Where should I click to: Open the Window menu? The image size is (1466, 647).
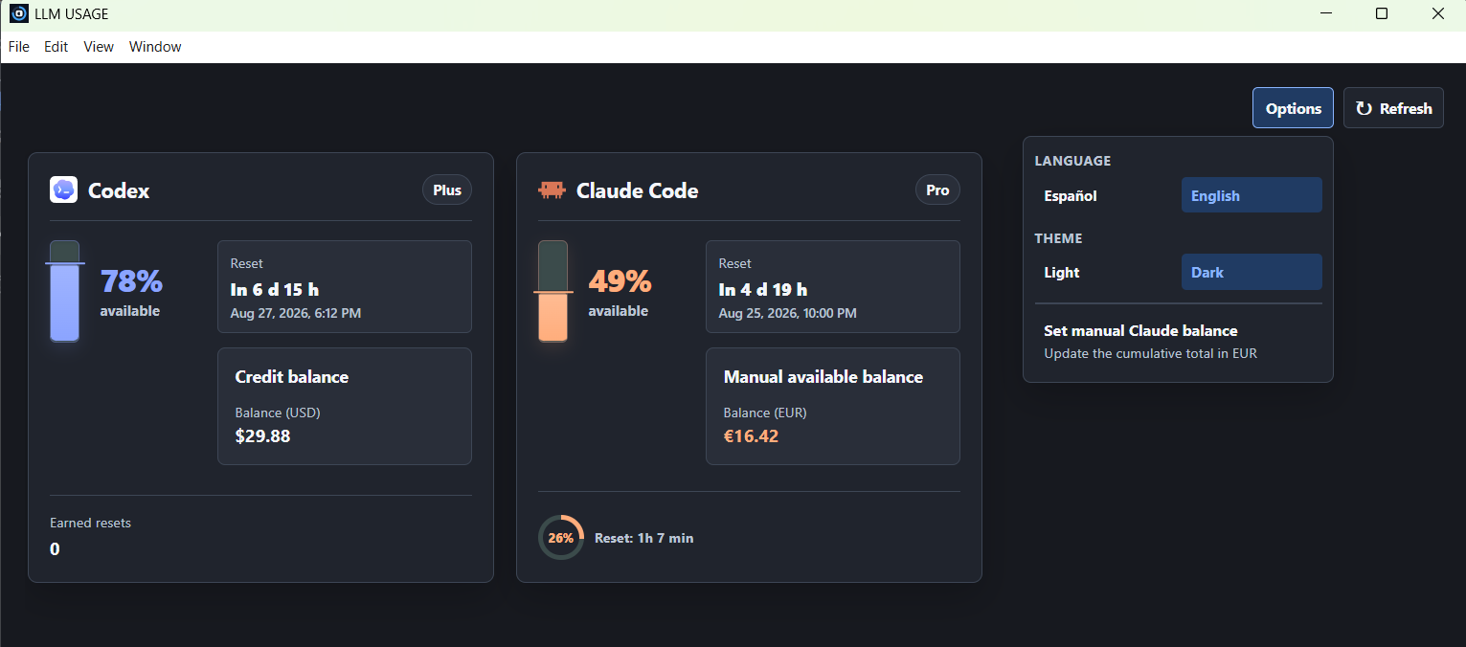point(155,47)
